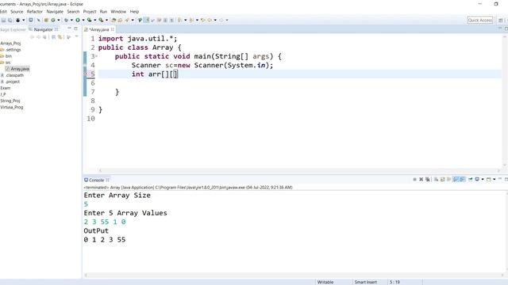Click Remove All Terminated Launches double-X icon

(428, 180)
